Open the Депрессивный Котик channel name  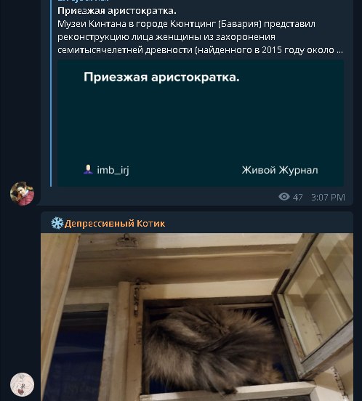click(x=115, y=224)
